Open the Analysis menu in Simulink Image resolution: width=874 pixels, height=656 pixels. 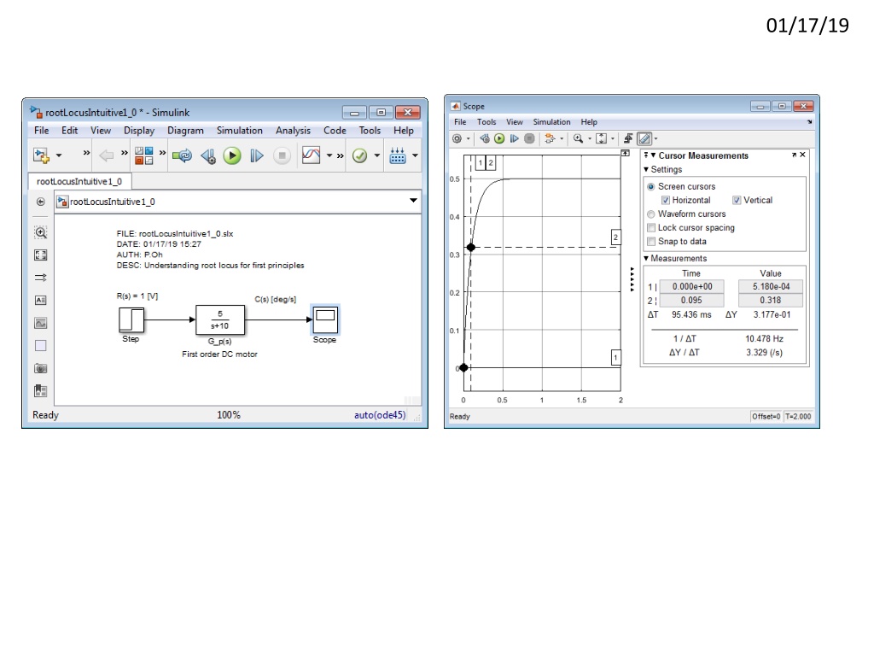point(293,131)
